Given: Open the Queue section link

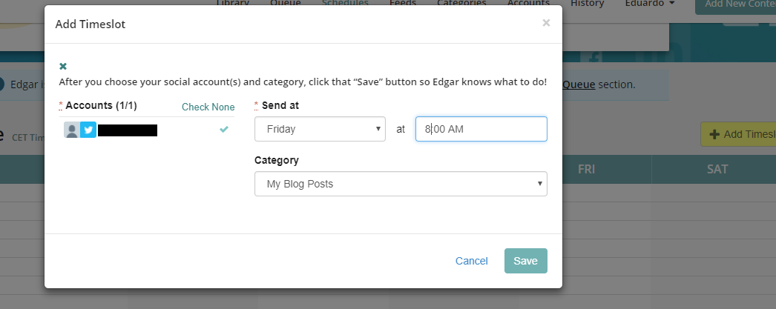Looking at the screenshot, I should [x=579, y=84].
